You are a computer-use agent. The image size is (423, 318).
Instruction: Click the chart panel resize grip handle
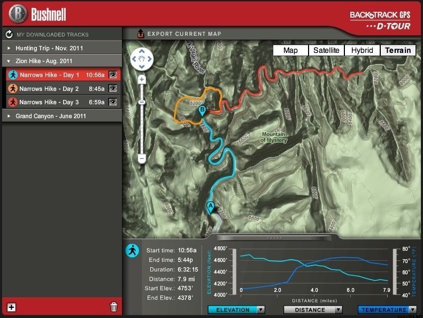tap(274, 238)
